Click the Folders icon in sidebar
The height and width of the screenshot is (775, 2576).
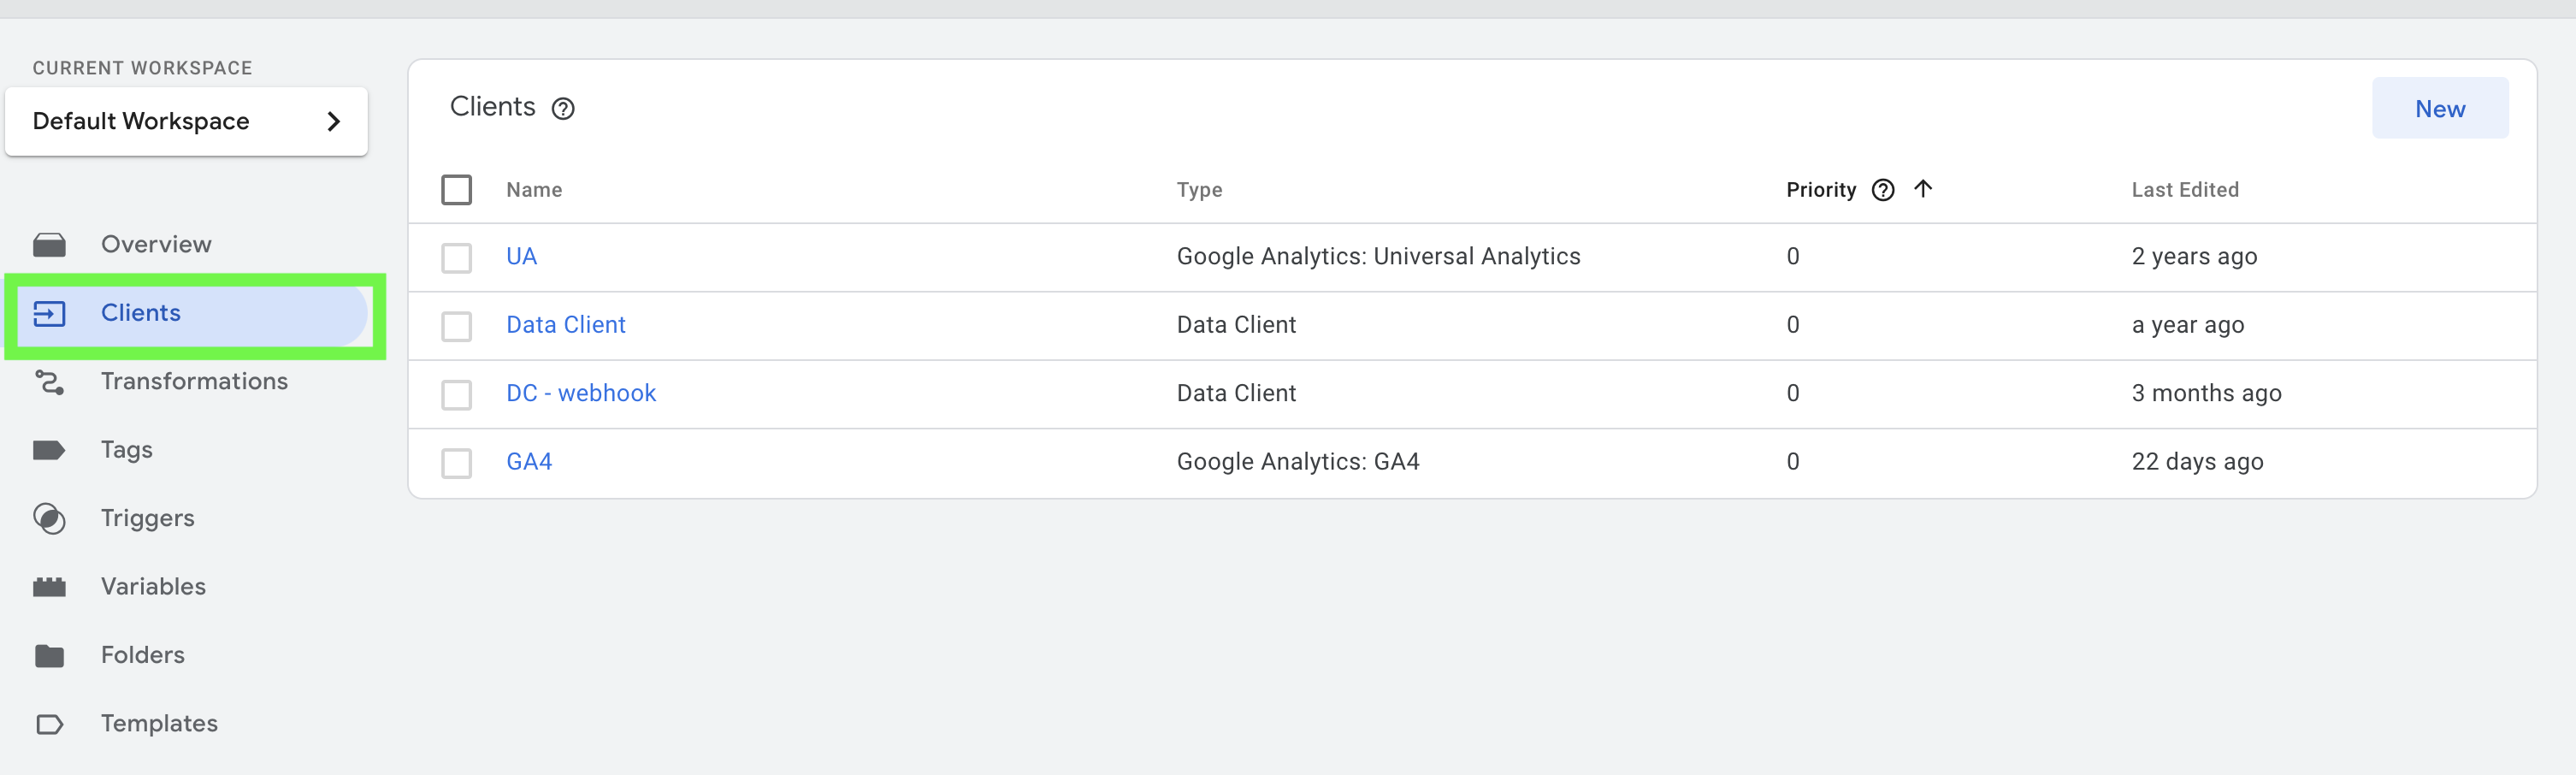point(49,656)
